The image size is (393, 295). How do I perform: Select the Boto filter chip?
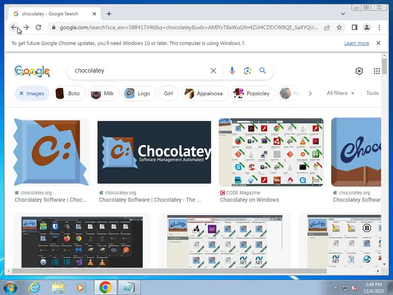tap(69, 93)
